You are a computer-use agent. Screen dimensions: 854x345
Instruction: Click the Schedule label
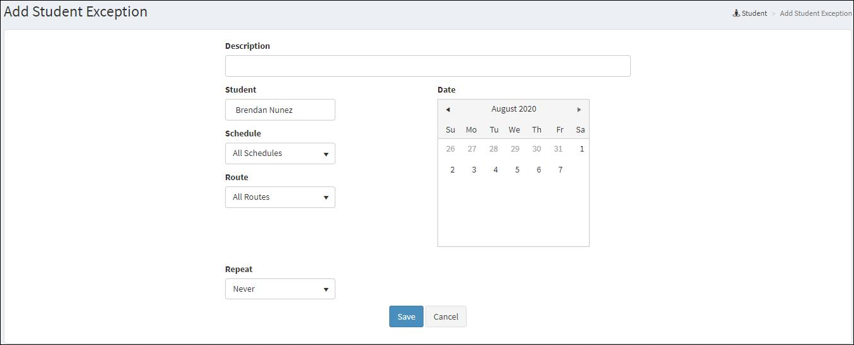(243, 134)
